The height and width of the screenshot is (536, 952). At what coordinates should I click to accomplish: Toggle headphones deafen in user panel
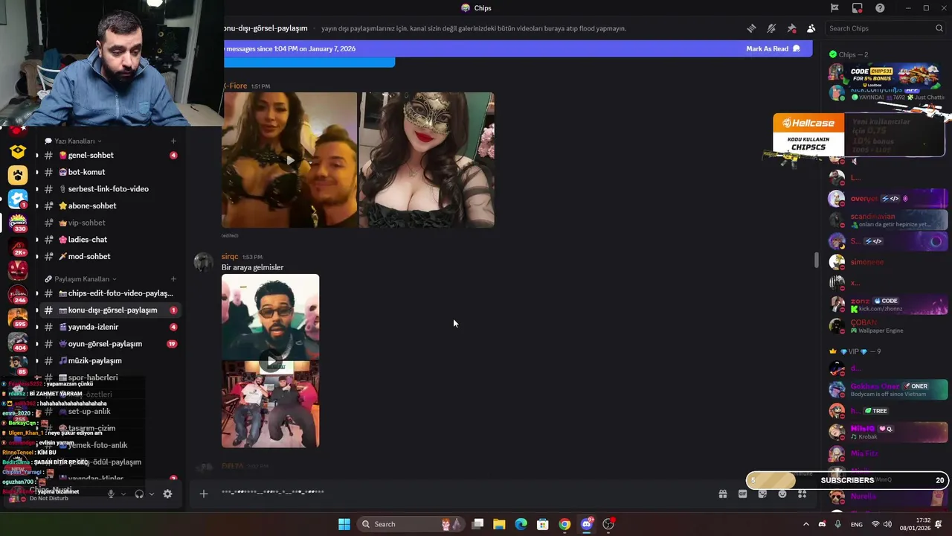pyautogui.click(x=139, y=494)
